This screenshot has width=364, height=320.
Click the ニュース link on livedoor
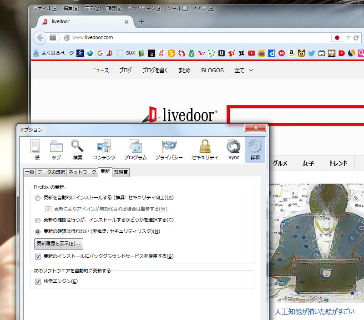point(100,70)
